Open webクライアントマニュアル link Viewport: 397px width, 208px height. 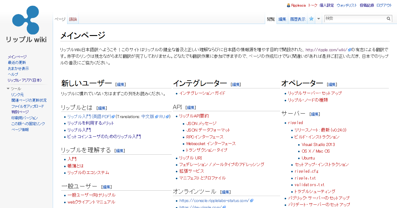pos(91,202)
